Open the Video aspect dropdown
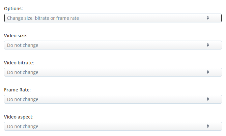 (x=113, y=126)
